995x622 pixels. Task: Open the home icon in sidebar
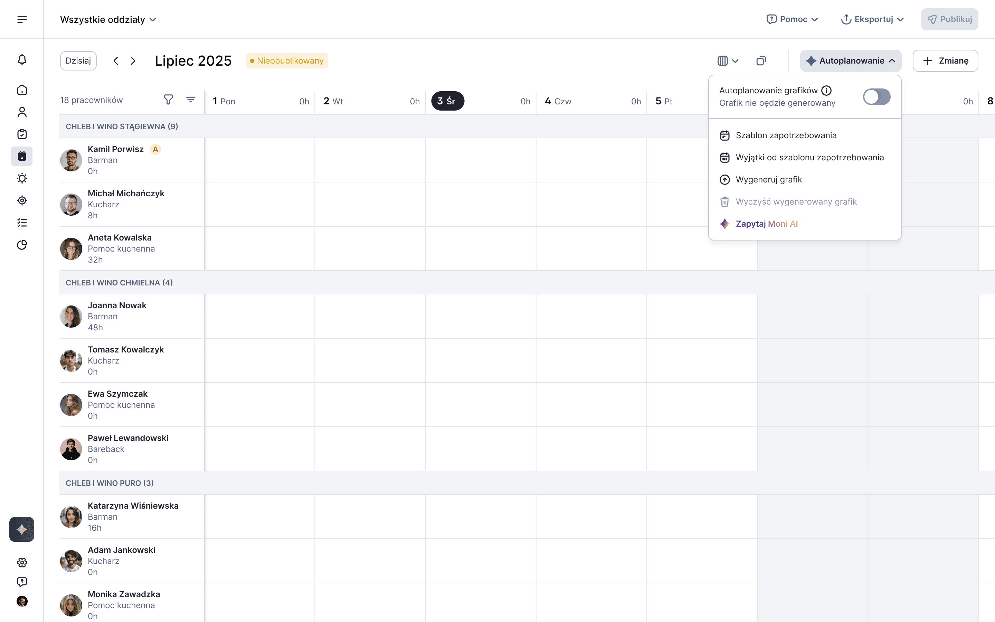[22, 90]
